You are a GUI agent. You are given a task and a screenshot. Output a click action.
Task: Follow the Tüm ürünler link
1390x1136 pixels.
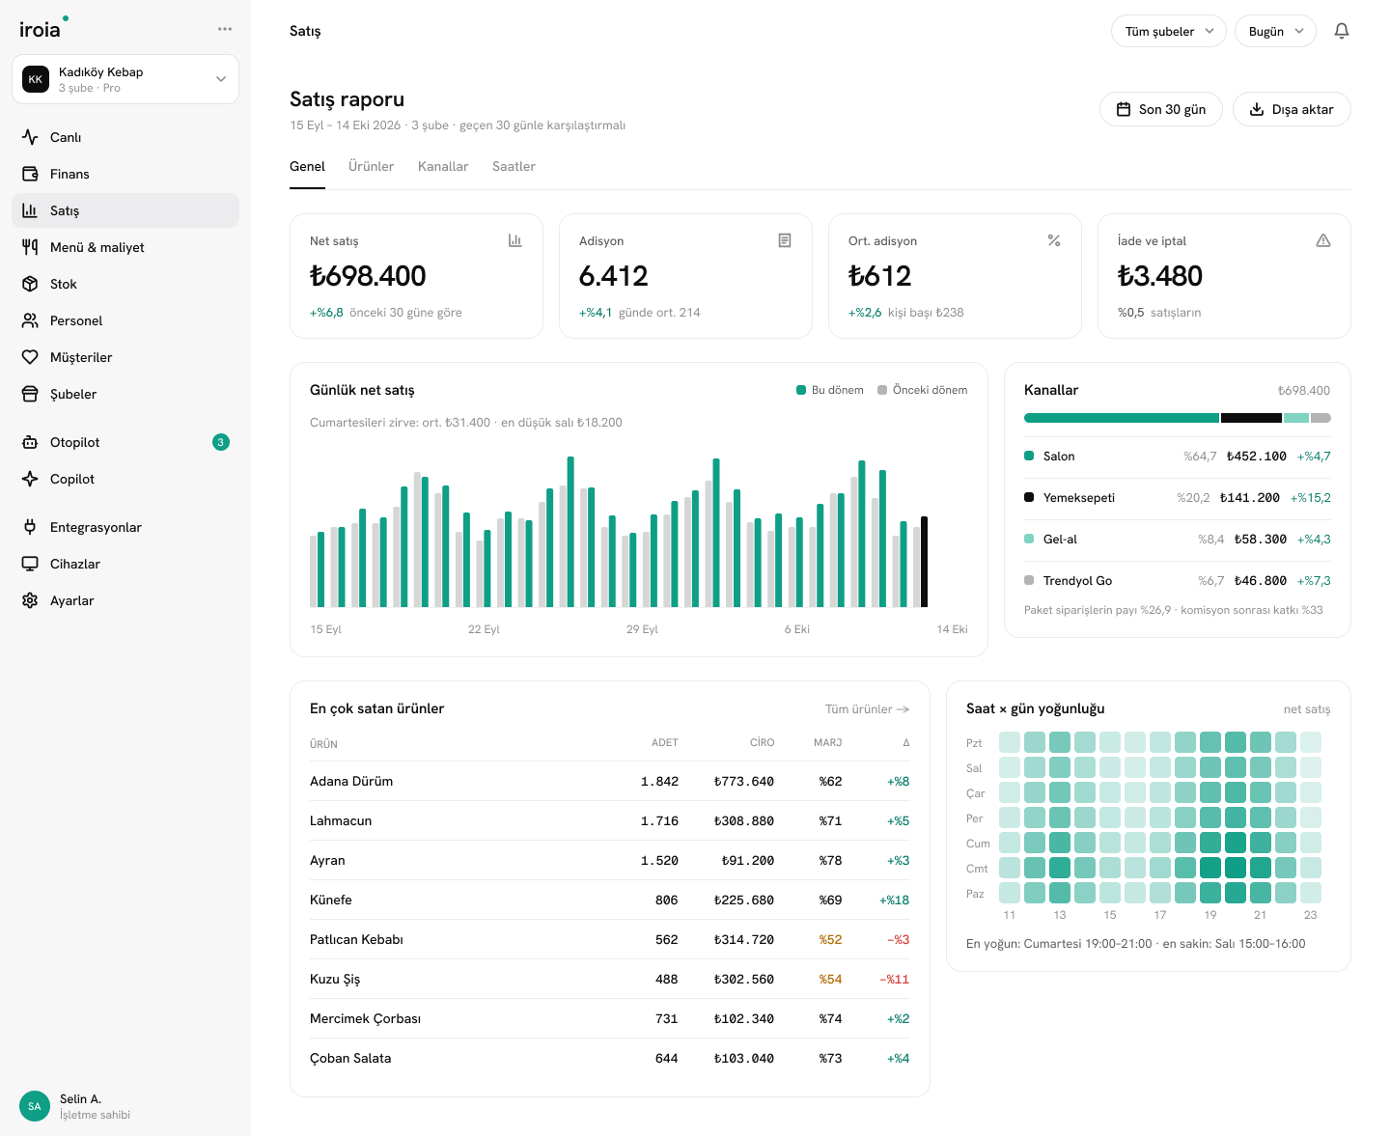click(x=868, y=708)
